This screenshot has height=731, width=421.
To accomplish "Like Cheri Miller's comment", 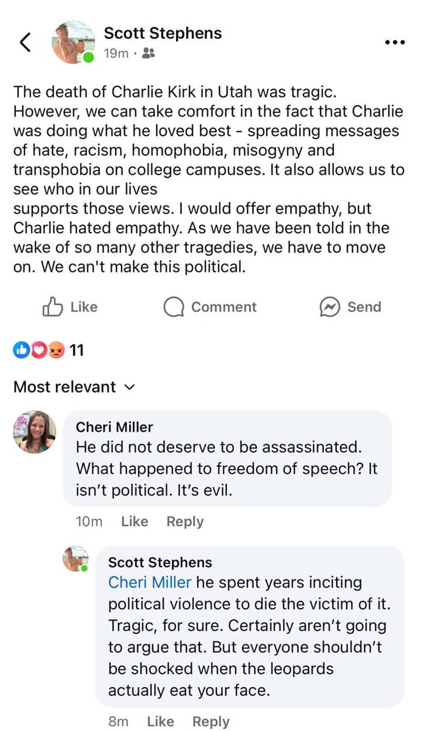I will (134, 522).
